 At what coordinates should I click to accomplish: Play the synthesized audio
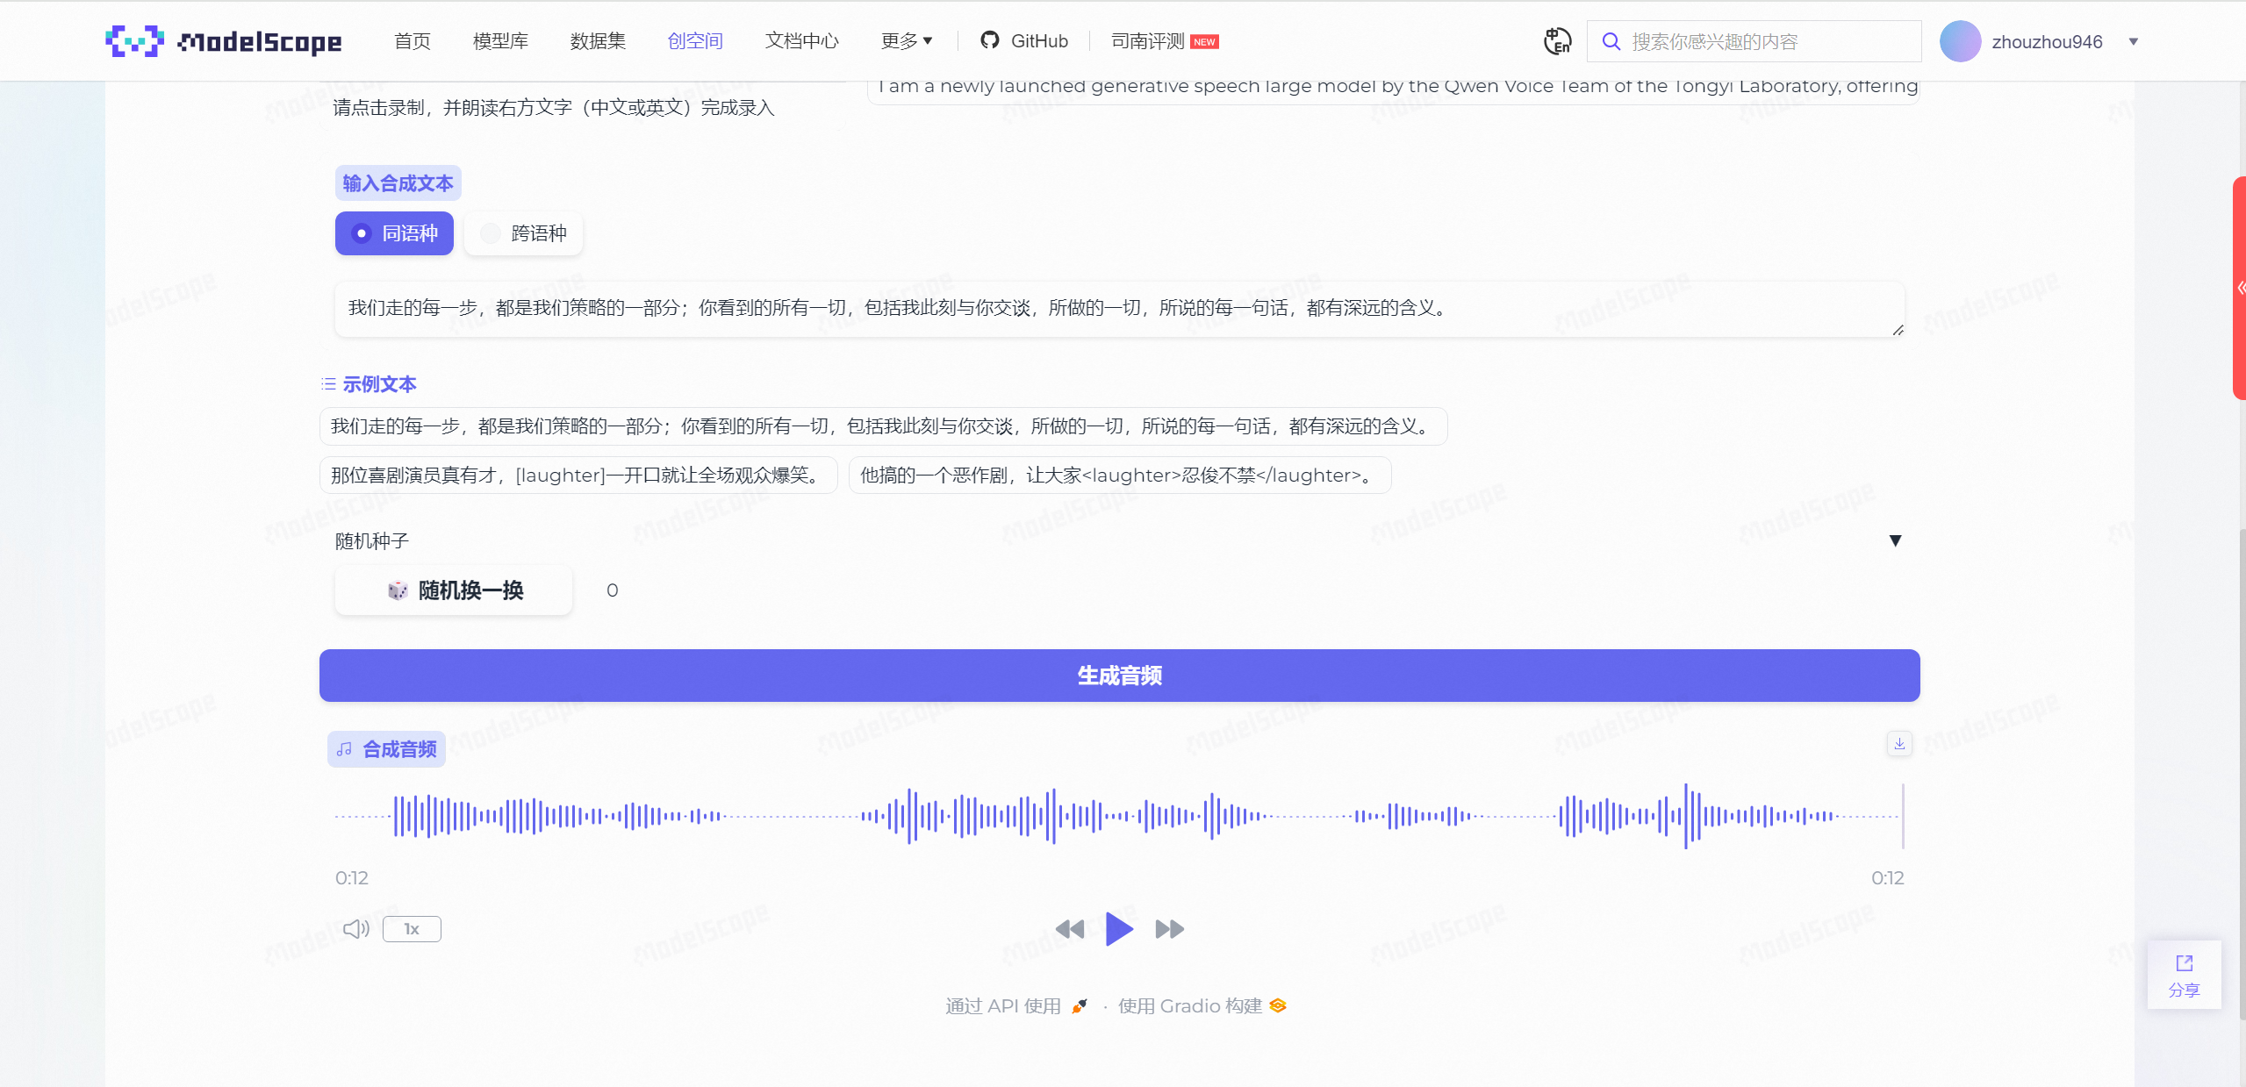pos(1118,928)
